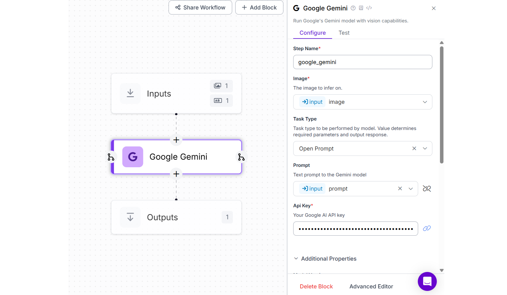
Task: Open the Prompt input dropdown arrow
Action: pos(411,189)
